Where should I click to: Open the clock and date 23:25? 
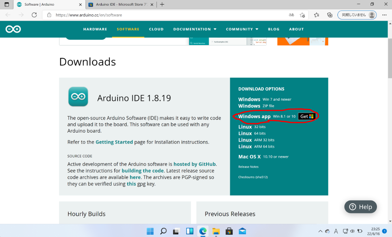(374, 231)
